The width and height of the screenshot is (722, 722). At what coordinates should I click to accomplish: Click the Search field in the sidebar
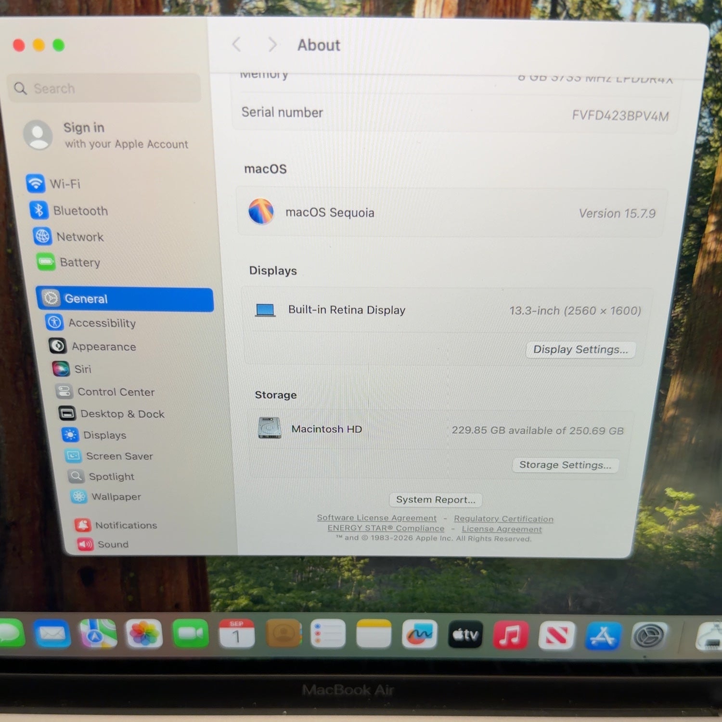[104, 88]
